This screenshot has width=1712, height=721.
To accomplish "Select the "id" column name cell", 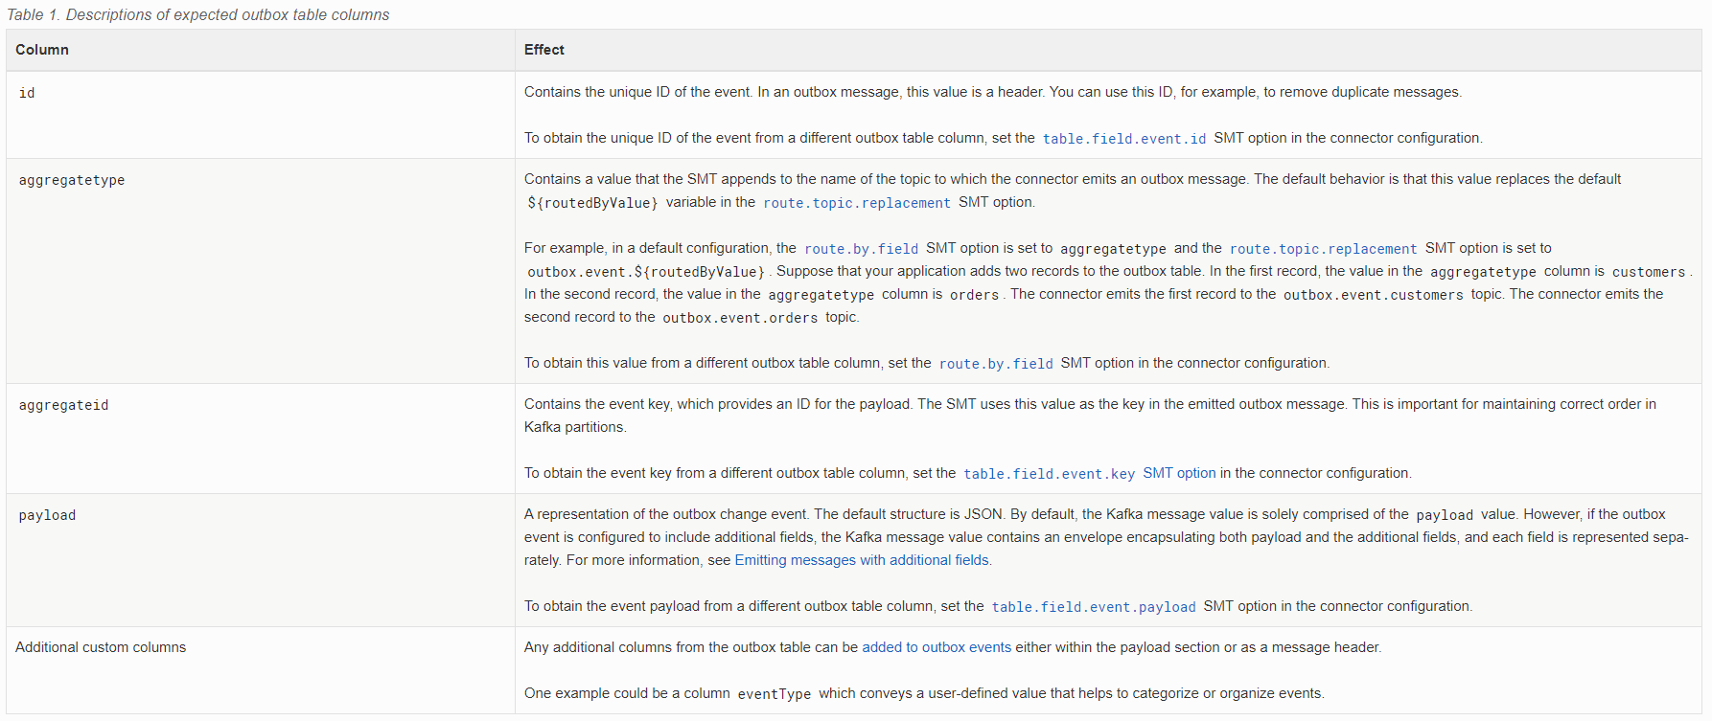I will point(27,93).
